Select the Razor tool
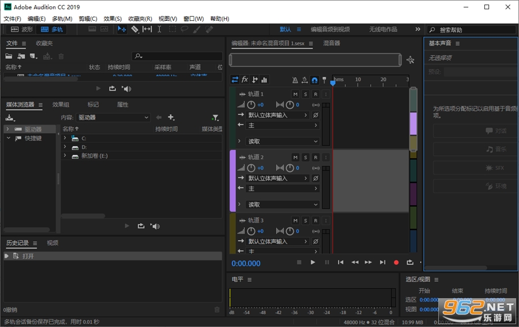The width and height of the screenshot is (519, 327). coord(134,29)
